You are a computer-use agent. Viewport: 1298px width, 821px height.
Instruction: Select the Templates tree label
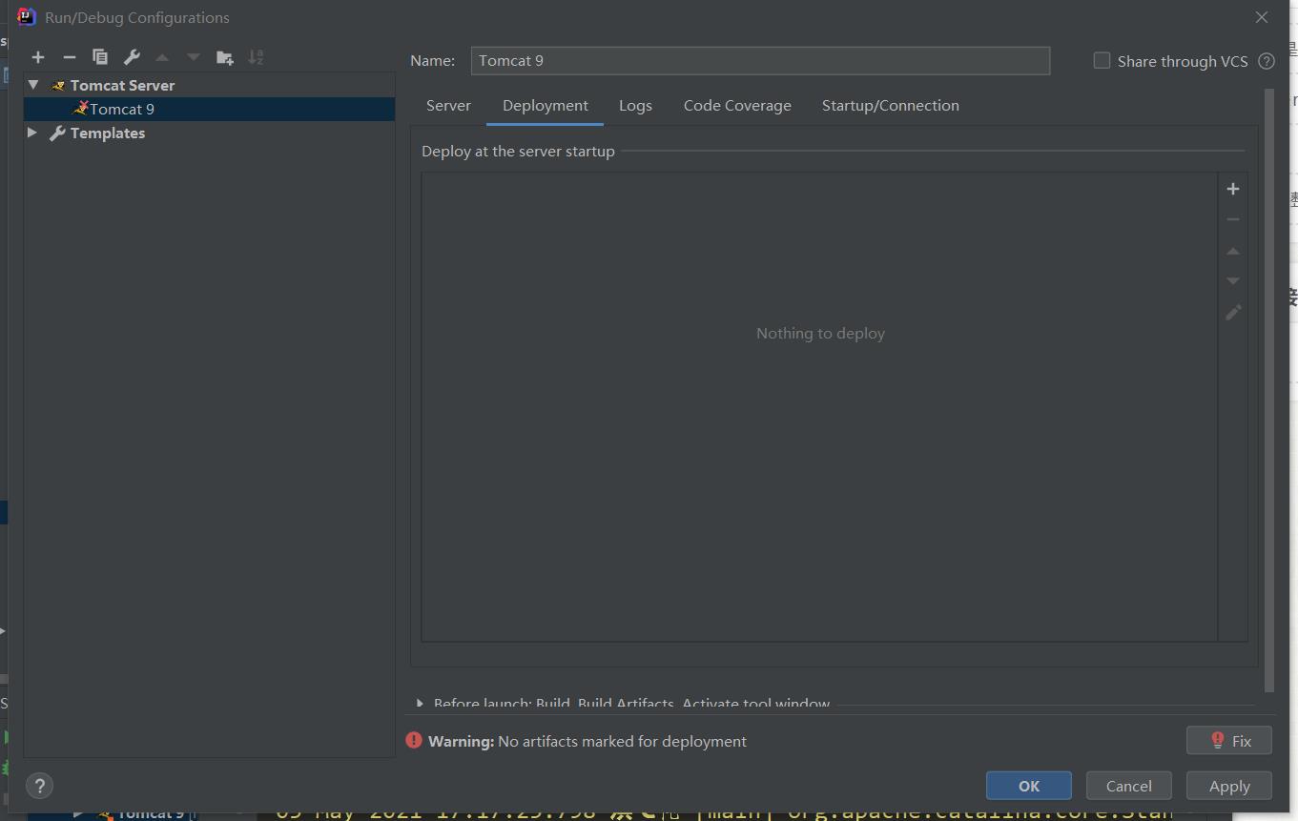tap(108, 133)
